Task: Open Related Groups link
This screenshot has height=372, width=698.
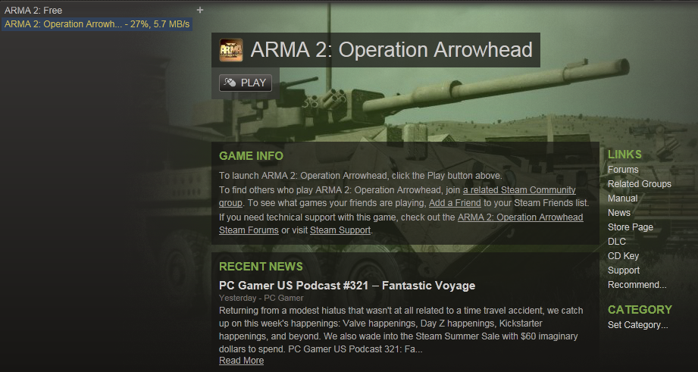Action: pyautogui.click(x=639, y=184)
